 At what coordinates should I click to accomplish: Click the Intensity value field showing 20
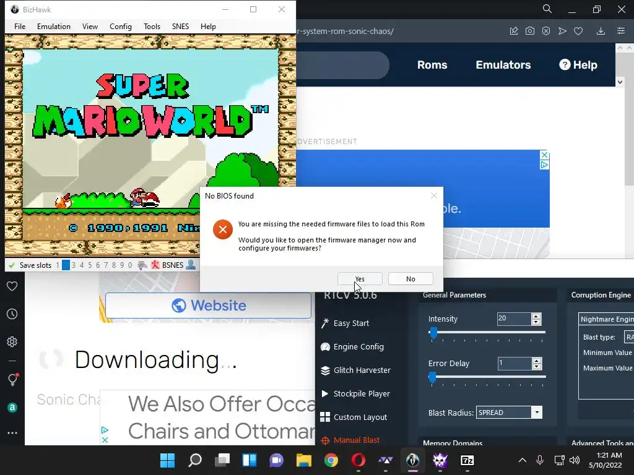514,319
